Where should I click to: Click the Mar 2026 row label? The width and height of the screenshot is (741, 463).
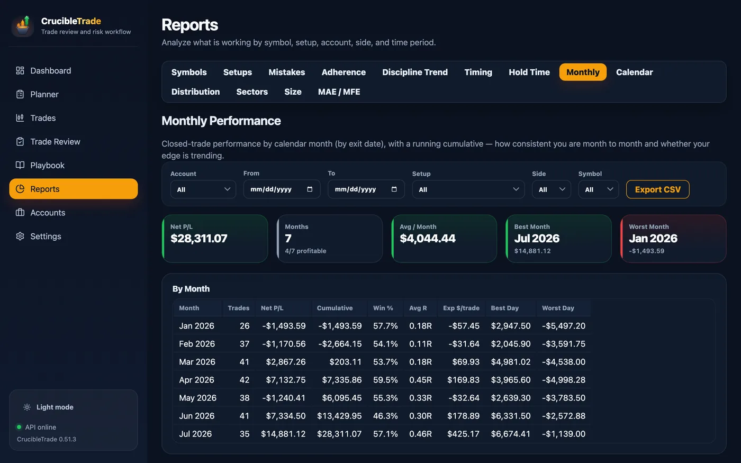pos(197,362)
